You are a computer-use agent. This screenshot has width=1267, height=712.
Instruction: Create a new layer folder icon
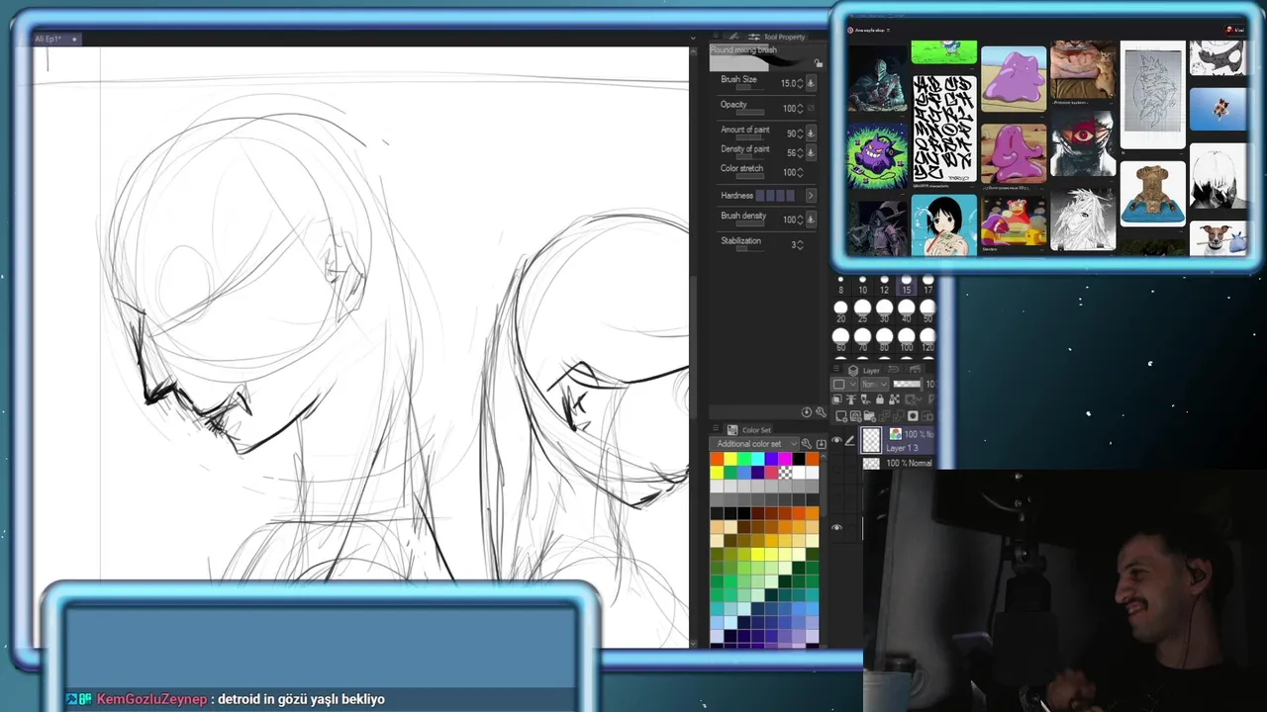click(869, 416)
